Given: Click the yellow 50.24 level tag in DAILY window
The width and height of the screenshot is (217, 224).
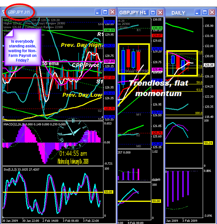Looking at the screenshot, I should click(x=208, y=143).
